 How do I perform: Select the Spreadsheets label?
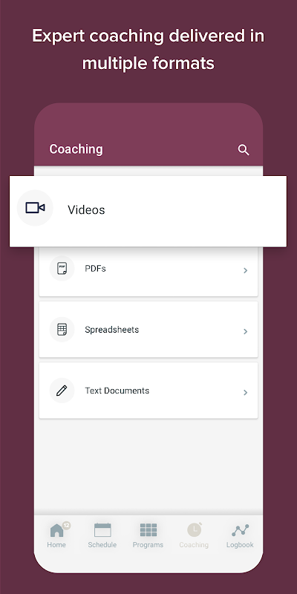coord(112,330)
